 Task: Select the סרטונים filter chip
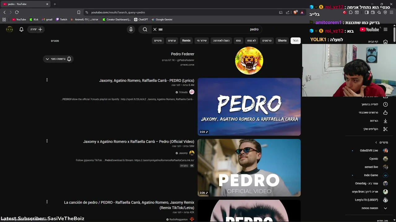[267, 40]
